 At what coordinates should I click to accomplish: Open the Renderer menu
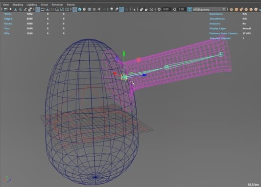pyautogui.click(x=57, y=5)
